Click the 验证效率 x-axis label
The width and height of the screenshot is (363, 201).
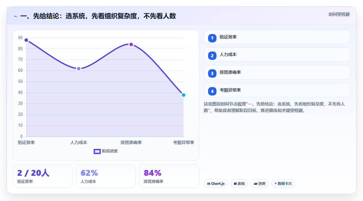26,143
